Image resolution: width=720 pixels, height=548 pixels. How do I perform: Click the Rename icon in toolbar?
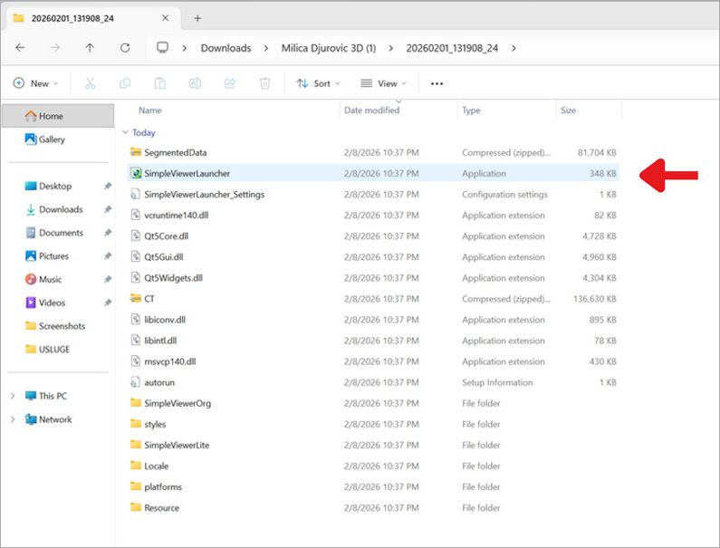[195, 83]
